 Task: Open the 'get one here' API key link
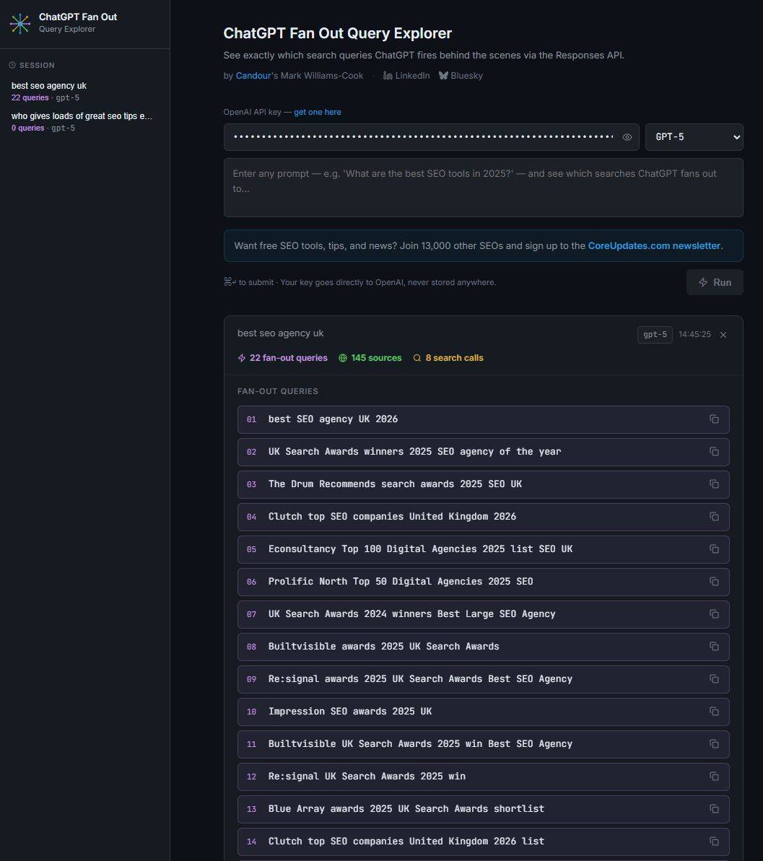317,112
